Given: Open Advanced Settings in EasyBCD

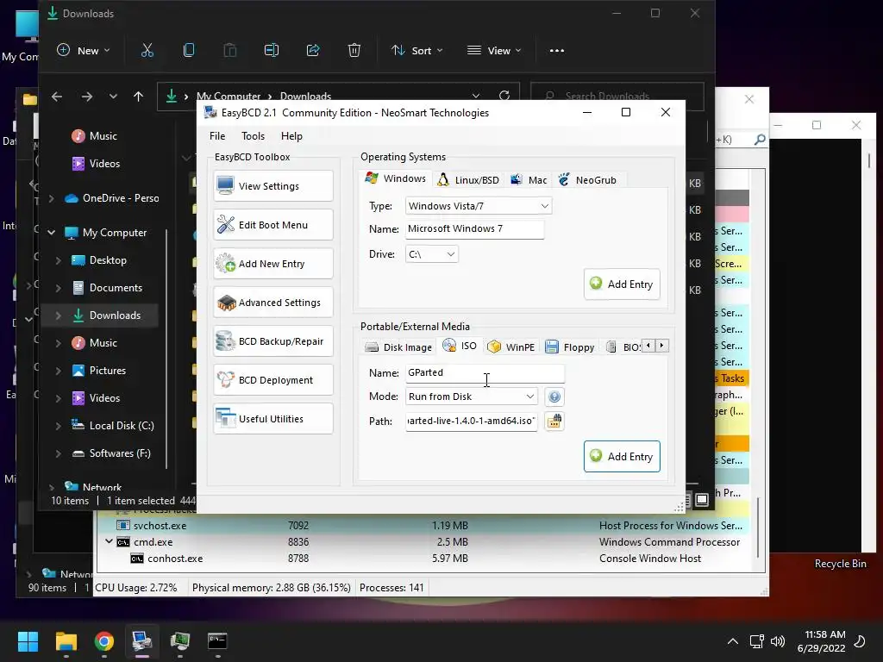Looking at the screenshot, I should (x=273, y=303).
